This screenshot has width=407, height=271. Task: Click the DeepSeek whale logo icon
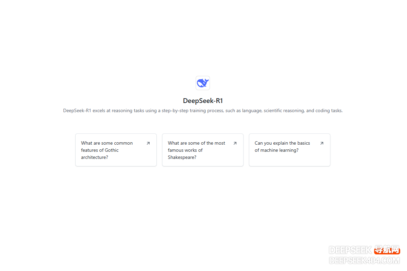203,83
